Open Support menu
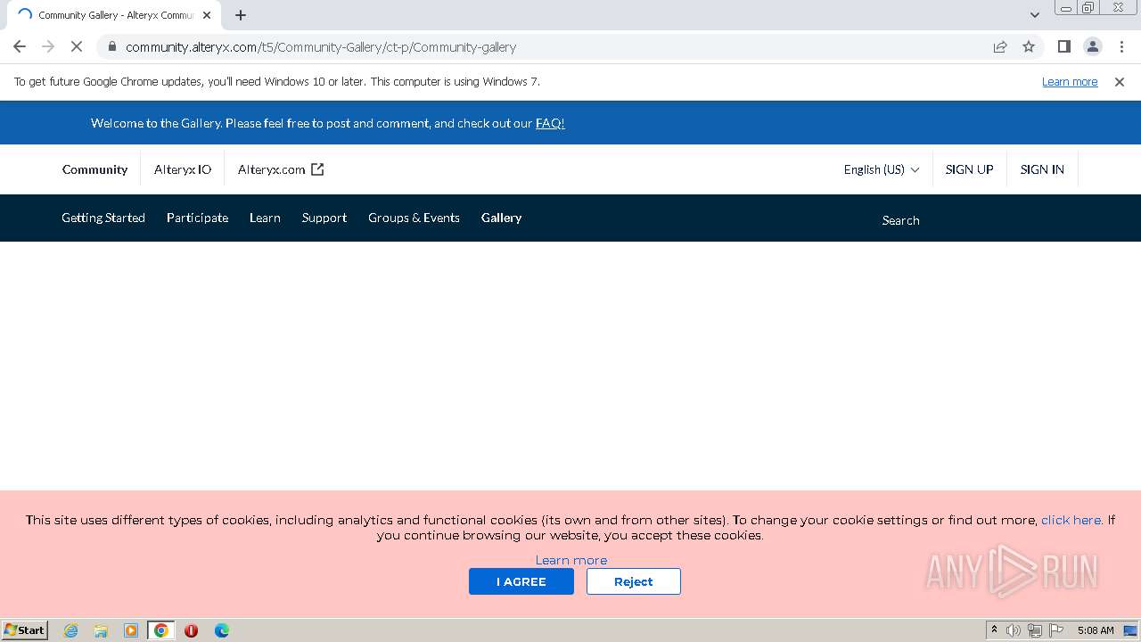The image size is (1141, 642). point(324,218)
